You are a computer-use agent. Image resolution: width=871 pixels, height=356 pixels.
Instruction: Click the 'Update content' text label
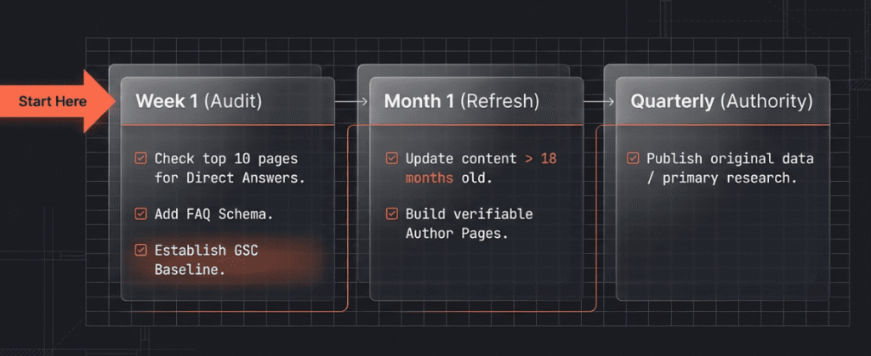tap(461, 159)
